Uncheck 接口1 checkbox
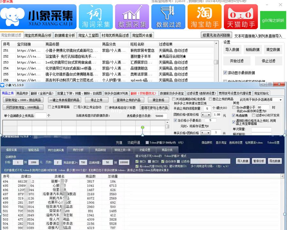This screenshot has height=230, width=287. coord(137,161)
